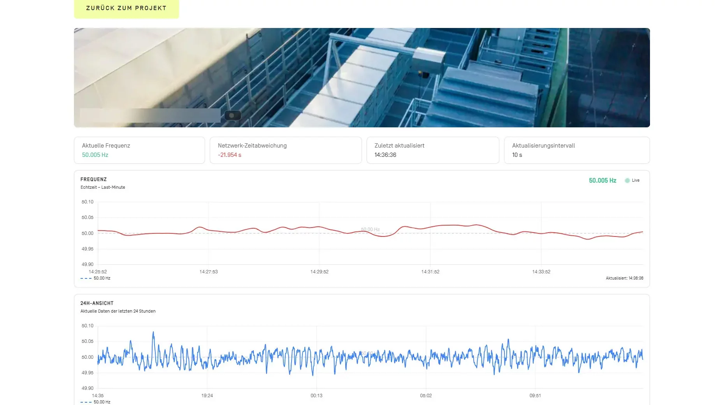
Task: Click the Aktualisiert: 14:36:36 footer text
Action: pos(624,278)
